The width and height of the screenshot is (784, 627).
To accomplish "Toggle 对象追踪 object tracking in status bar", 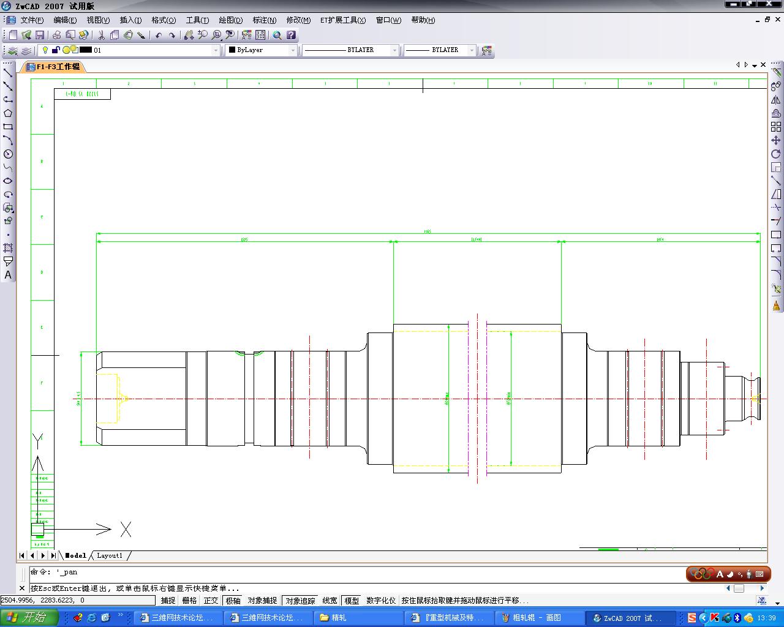I will click(300, 601).
